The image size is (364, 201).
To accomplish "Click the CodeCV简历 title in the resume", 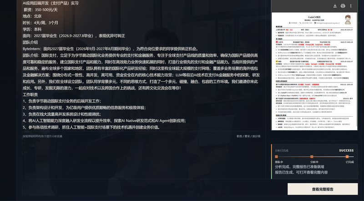I will coord(314,17).
